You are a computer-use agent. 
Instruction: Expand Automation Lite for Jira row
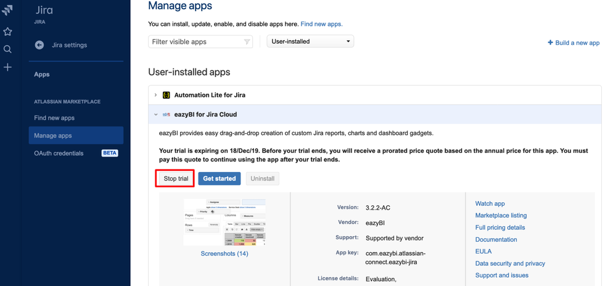click(155, 95)
